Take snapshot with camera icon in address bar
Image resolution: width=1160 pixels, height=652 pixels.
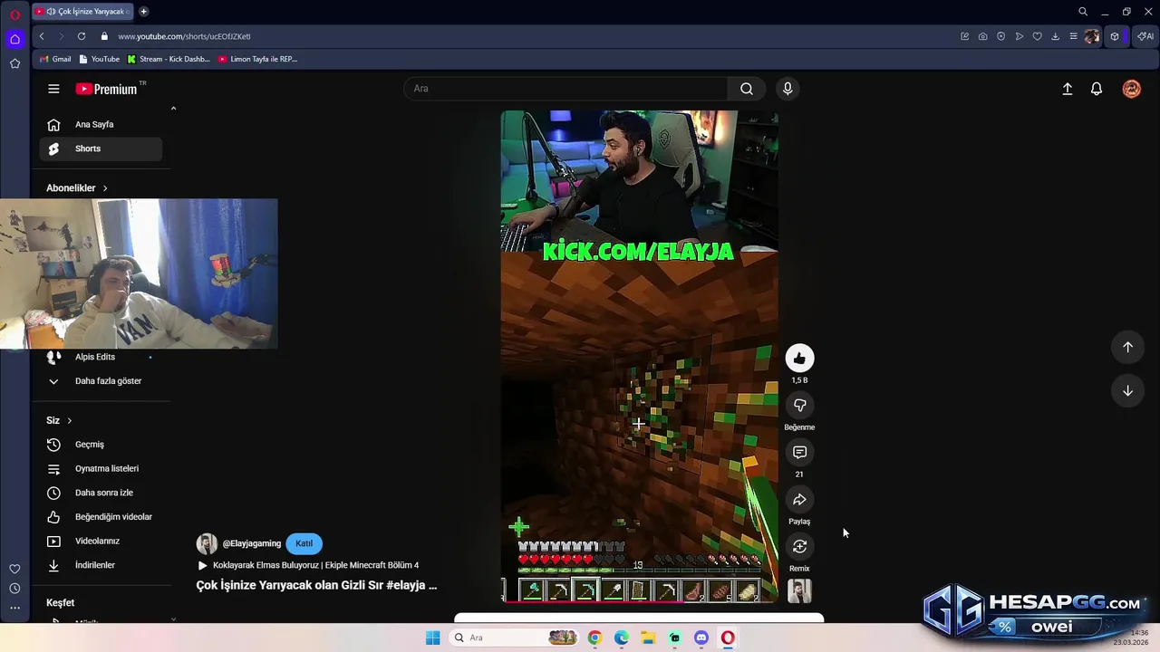(982, 36)
